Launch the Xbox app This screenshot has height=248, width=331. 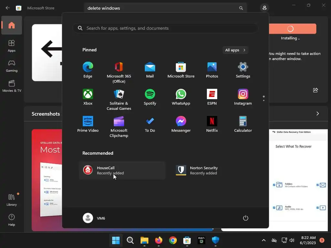pos(88,97)
